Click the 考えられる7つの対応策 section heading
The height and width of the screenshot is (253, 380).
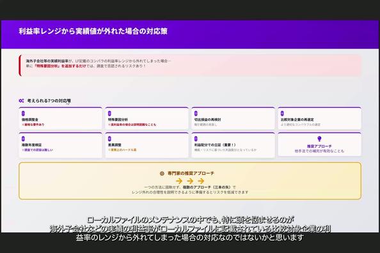[x=49, y=101]
